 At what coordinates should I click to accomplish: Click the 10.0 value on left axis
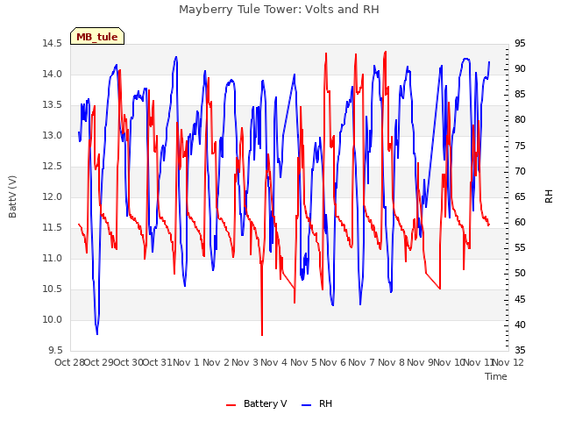[53, 319]
